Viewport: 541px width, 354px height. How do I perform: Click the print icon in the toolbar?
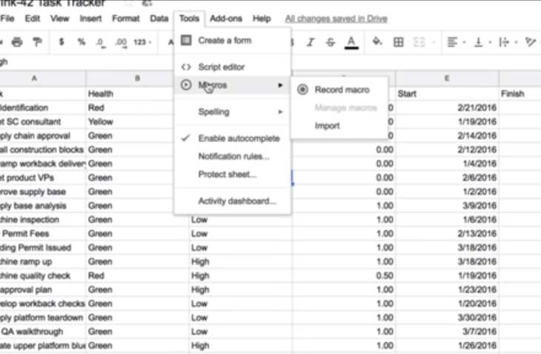click(17, 42)
